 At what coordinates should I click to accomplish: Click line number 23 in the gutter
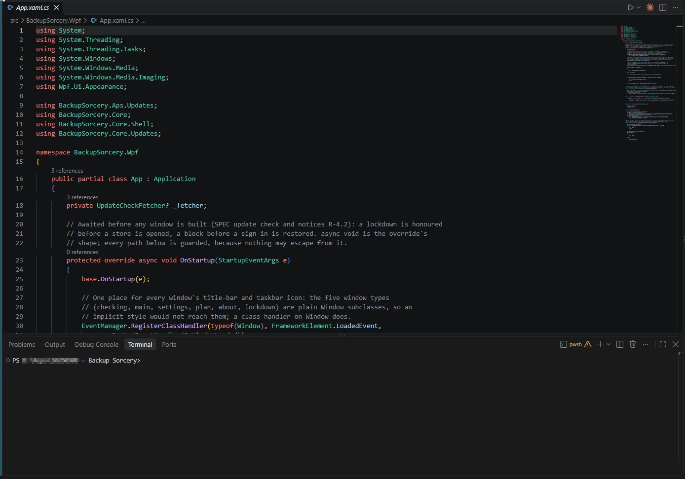(x=19, y=260)
